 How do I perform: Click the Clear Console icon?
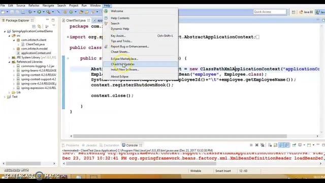click(270, 145)
